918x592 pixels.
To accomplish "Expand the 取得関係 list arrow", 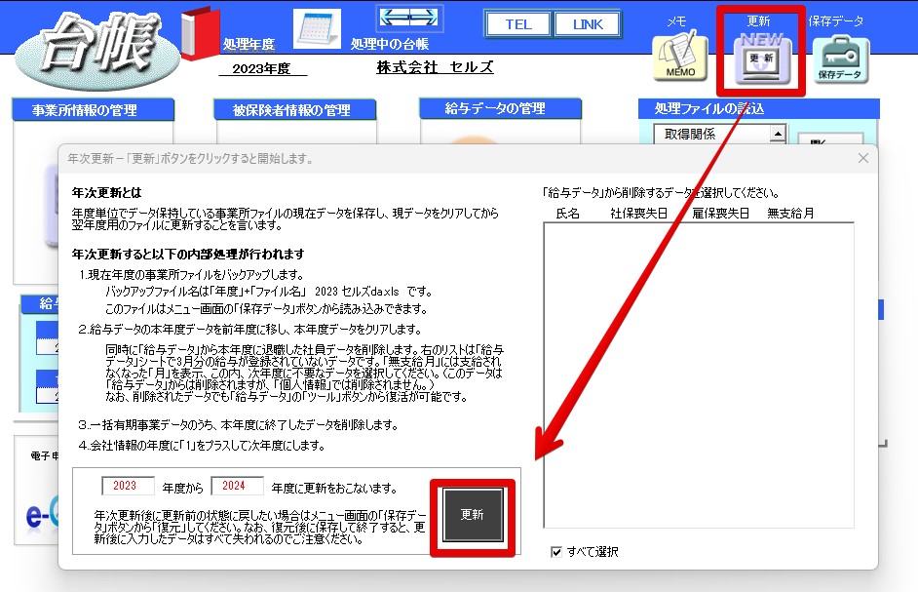I will [x=778, y=135].
